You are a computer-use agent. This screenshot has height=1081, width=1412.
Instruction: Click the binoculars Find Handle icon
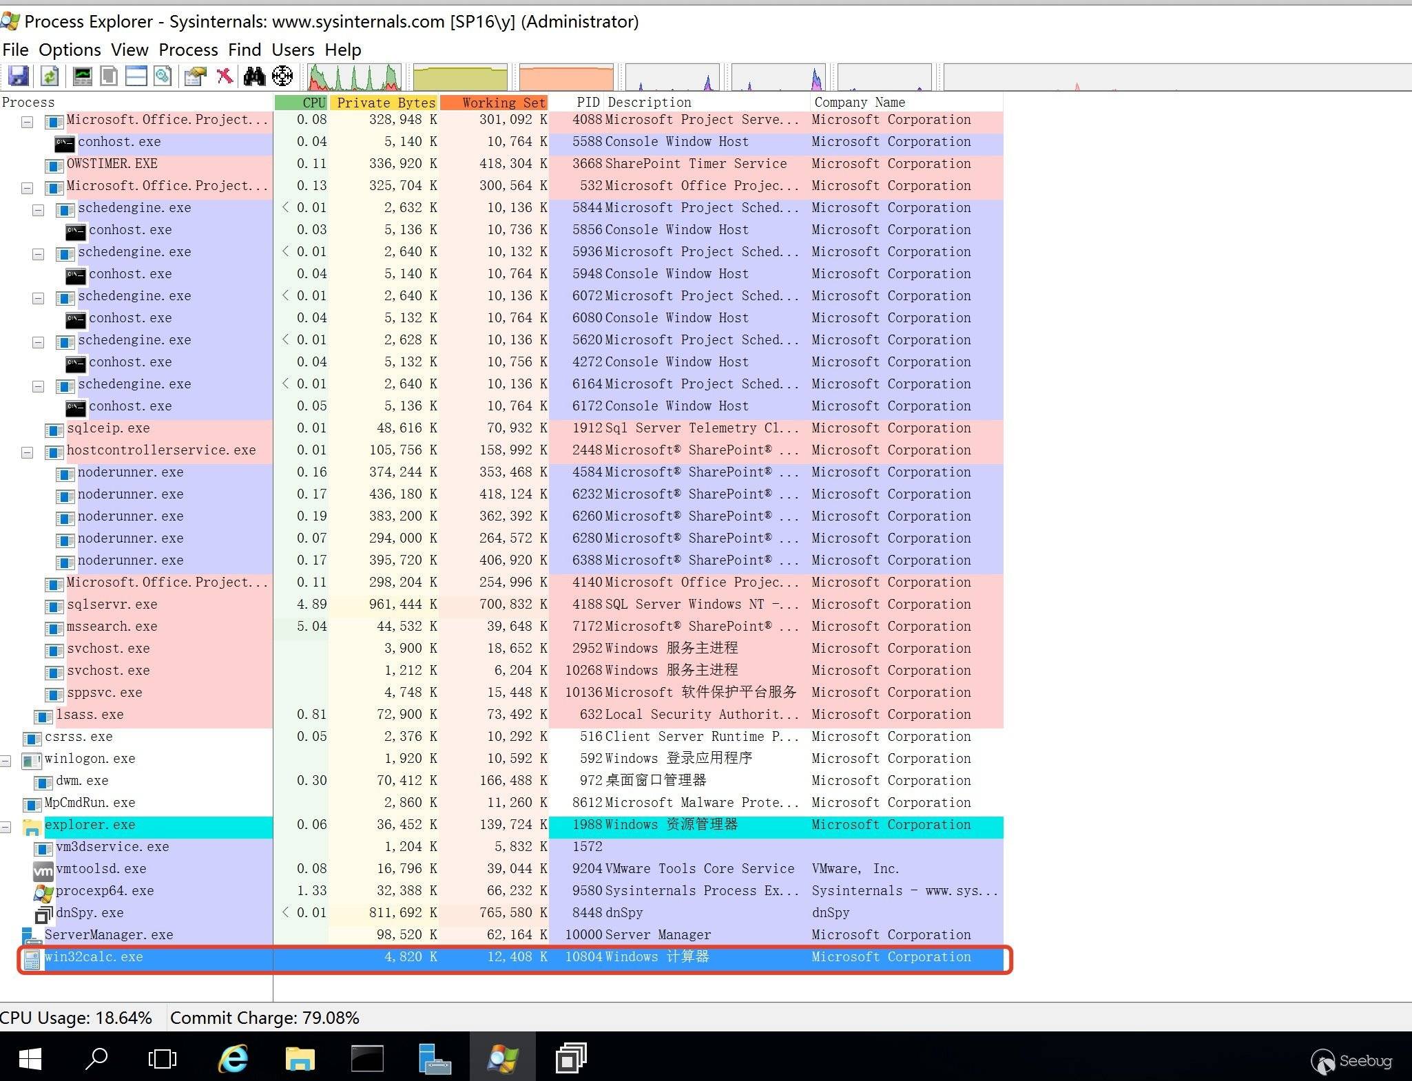(254, 76)
